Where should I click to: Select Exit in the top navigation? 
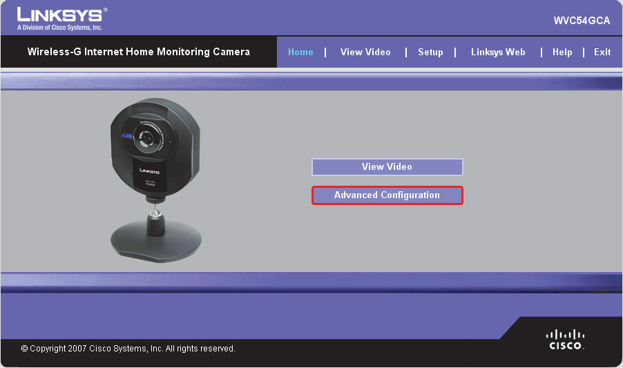(602, 52)
